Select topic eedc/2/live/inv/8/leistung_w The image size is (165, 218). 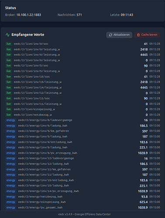click(x=37, y=55)
